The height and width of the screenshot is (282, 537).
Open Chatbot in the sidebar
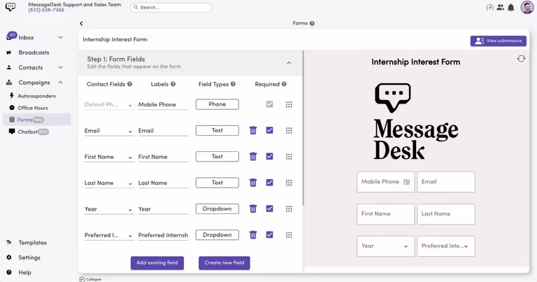[x=27, y=132]
